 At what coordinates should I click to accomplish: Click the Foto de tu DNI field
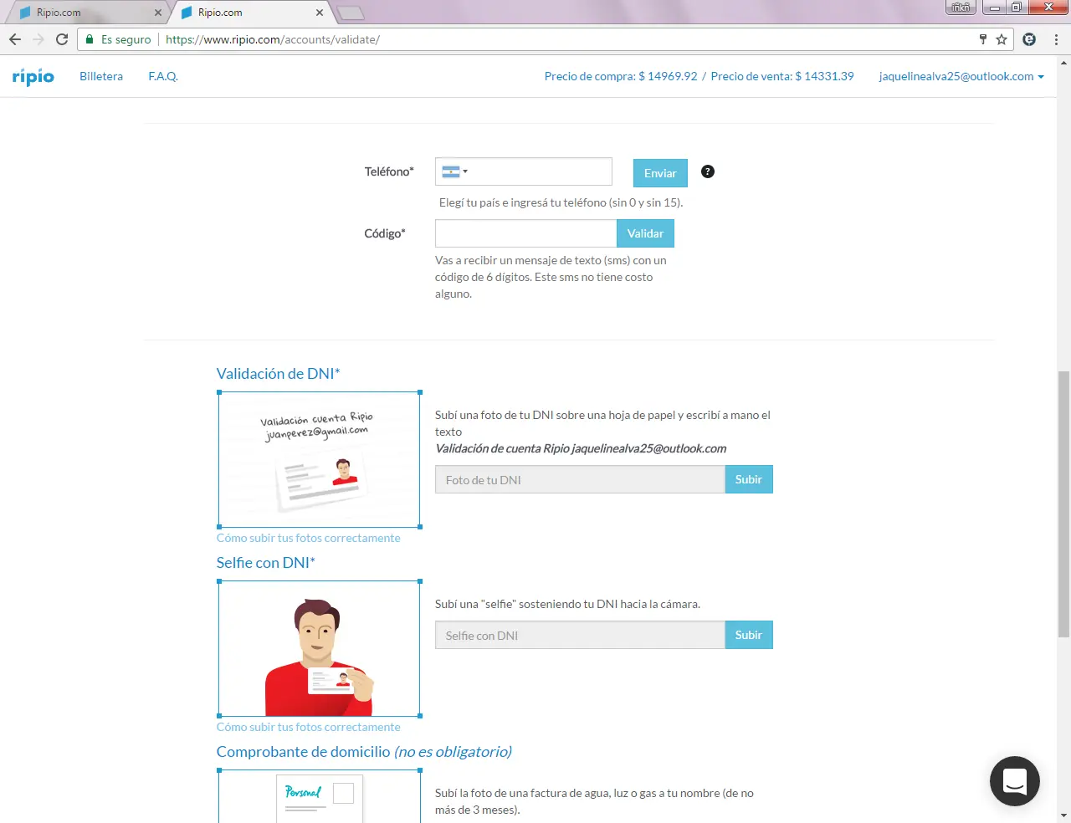(580, 479)
